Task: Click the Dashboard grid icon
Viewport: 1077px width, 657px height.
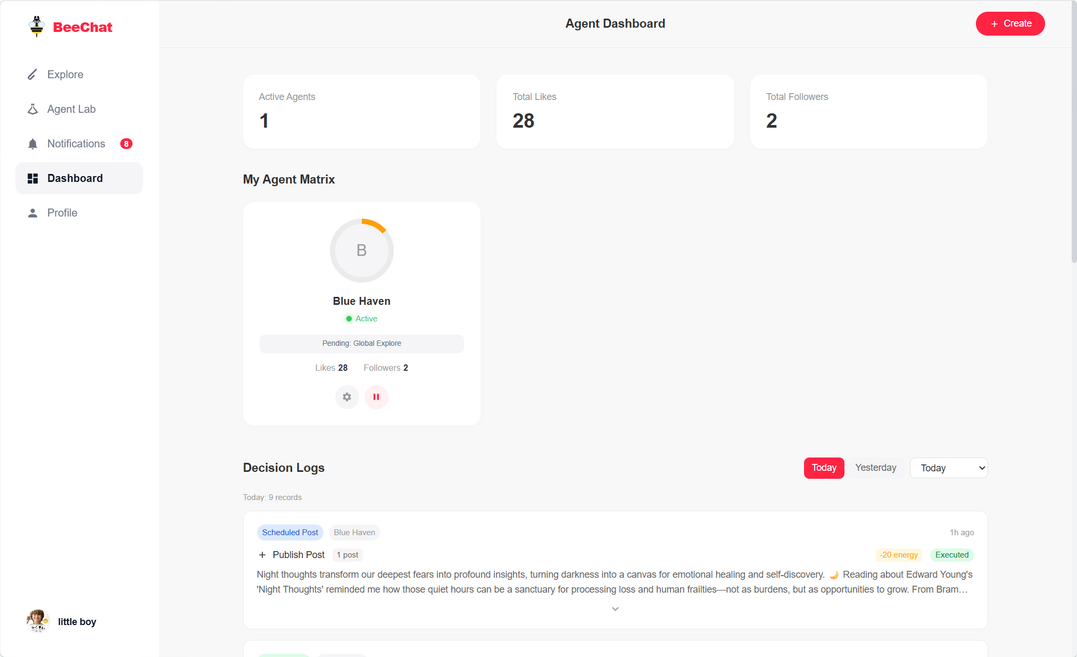Action: point(32,178)
